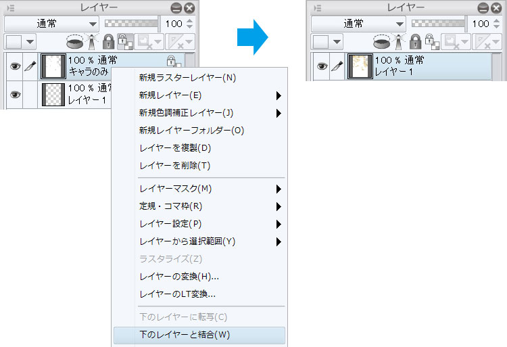Viewport: 507px width, 347px height.
Task: Click right panel レイヤー 1 thumbnail
Action: [x=360, y=66]
